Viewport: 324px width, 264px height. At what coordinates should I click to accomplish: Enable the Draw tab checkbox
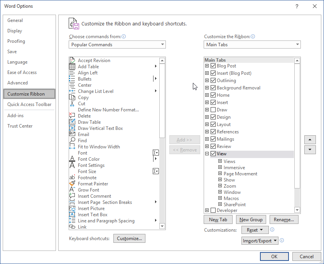(x=213, y=109)
